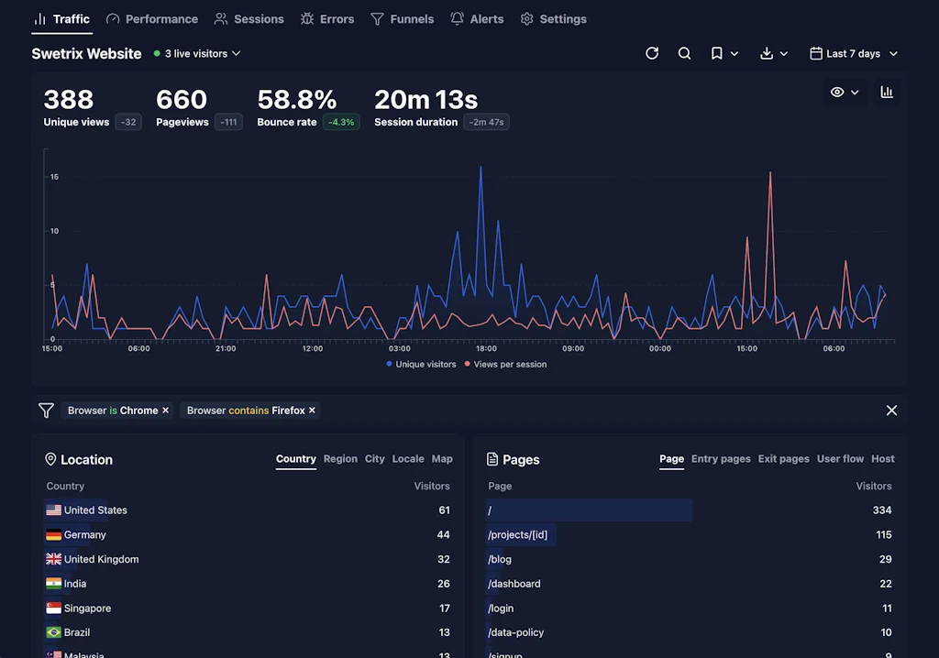
Task: Remove the Browser is Chrome filter
Action: point(165,410)
